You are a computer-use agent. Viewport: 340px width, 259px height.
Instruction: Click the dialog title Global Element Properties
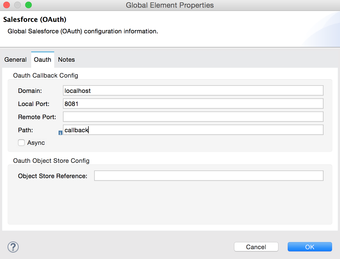click(x=170, y=5)
